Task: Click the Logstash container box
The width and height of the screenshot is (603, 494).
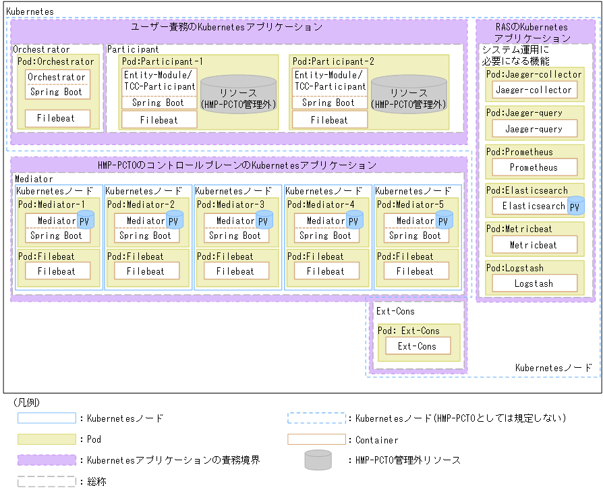Action: (534, 283)
